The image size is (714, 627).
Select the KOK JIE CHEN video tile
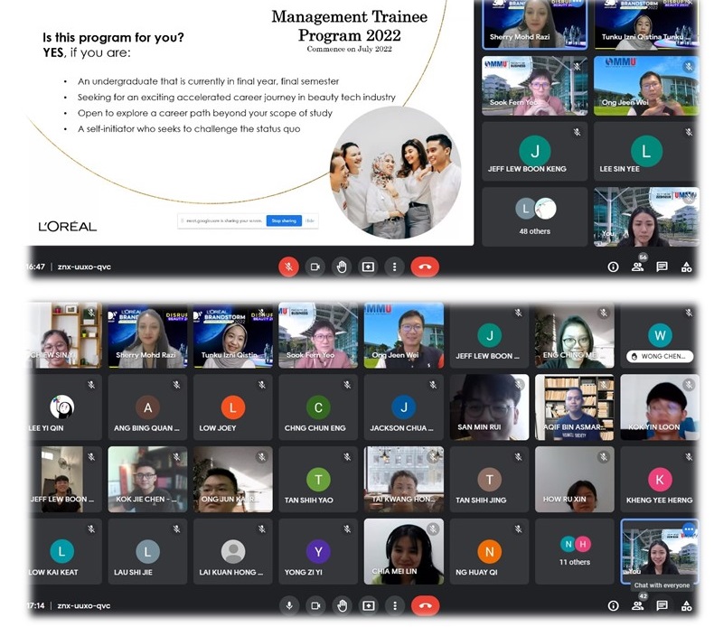(x=147, y=479)
